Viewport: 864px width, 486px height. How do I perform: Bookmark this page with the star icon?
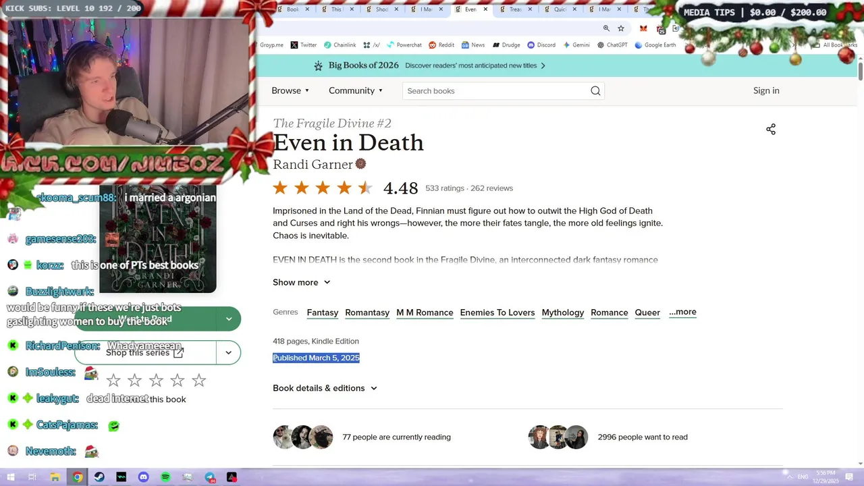pos(621,28)
